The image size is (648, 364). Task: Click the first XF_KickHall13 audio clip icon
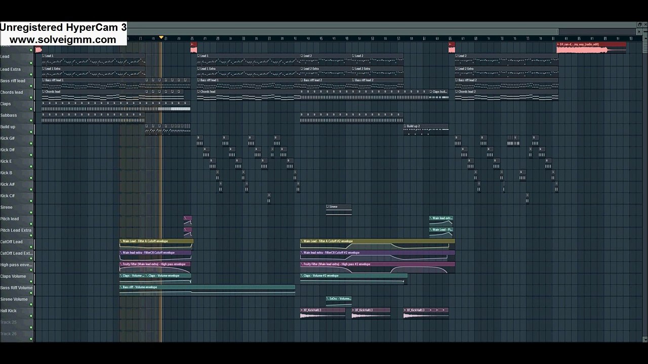[302, 310]
